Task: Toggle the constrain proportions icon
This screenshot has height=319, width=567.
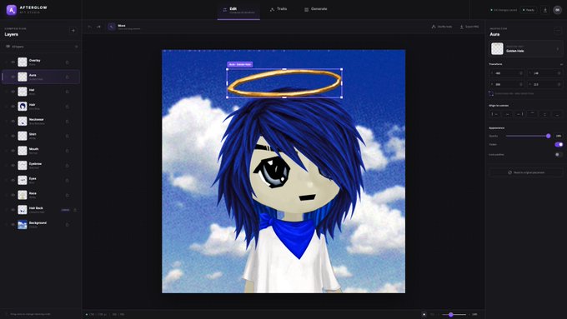Action: (x=491, y=93)
